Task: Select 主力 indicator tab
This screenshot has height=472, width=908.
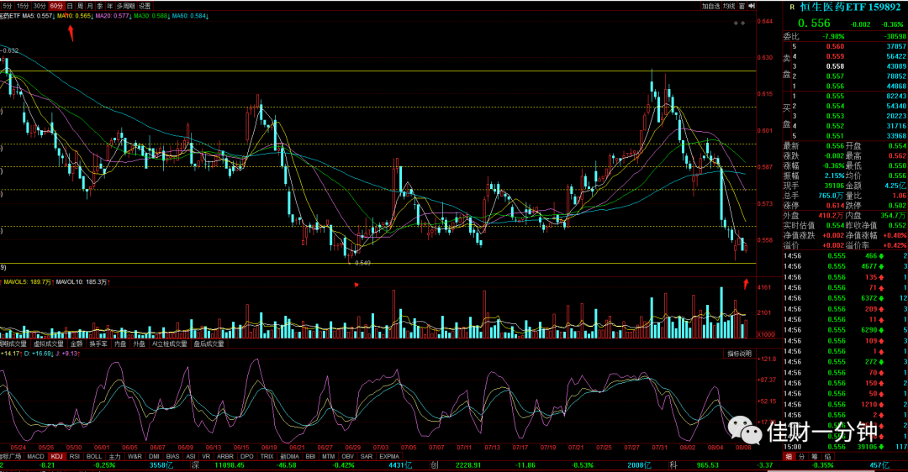Action: click(114, 456)
